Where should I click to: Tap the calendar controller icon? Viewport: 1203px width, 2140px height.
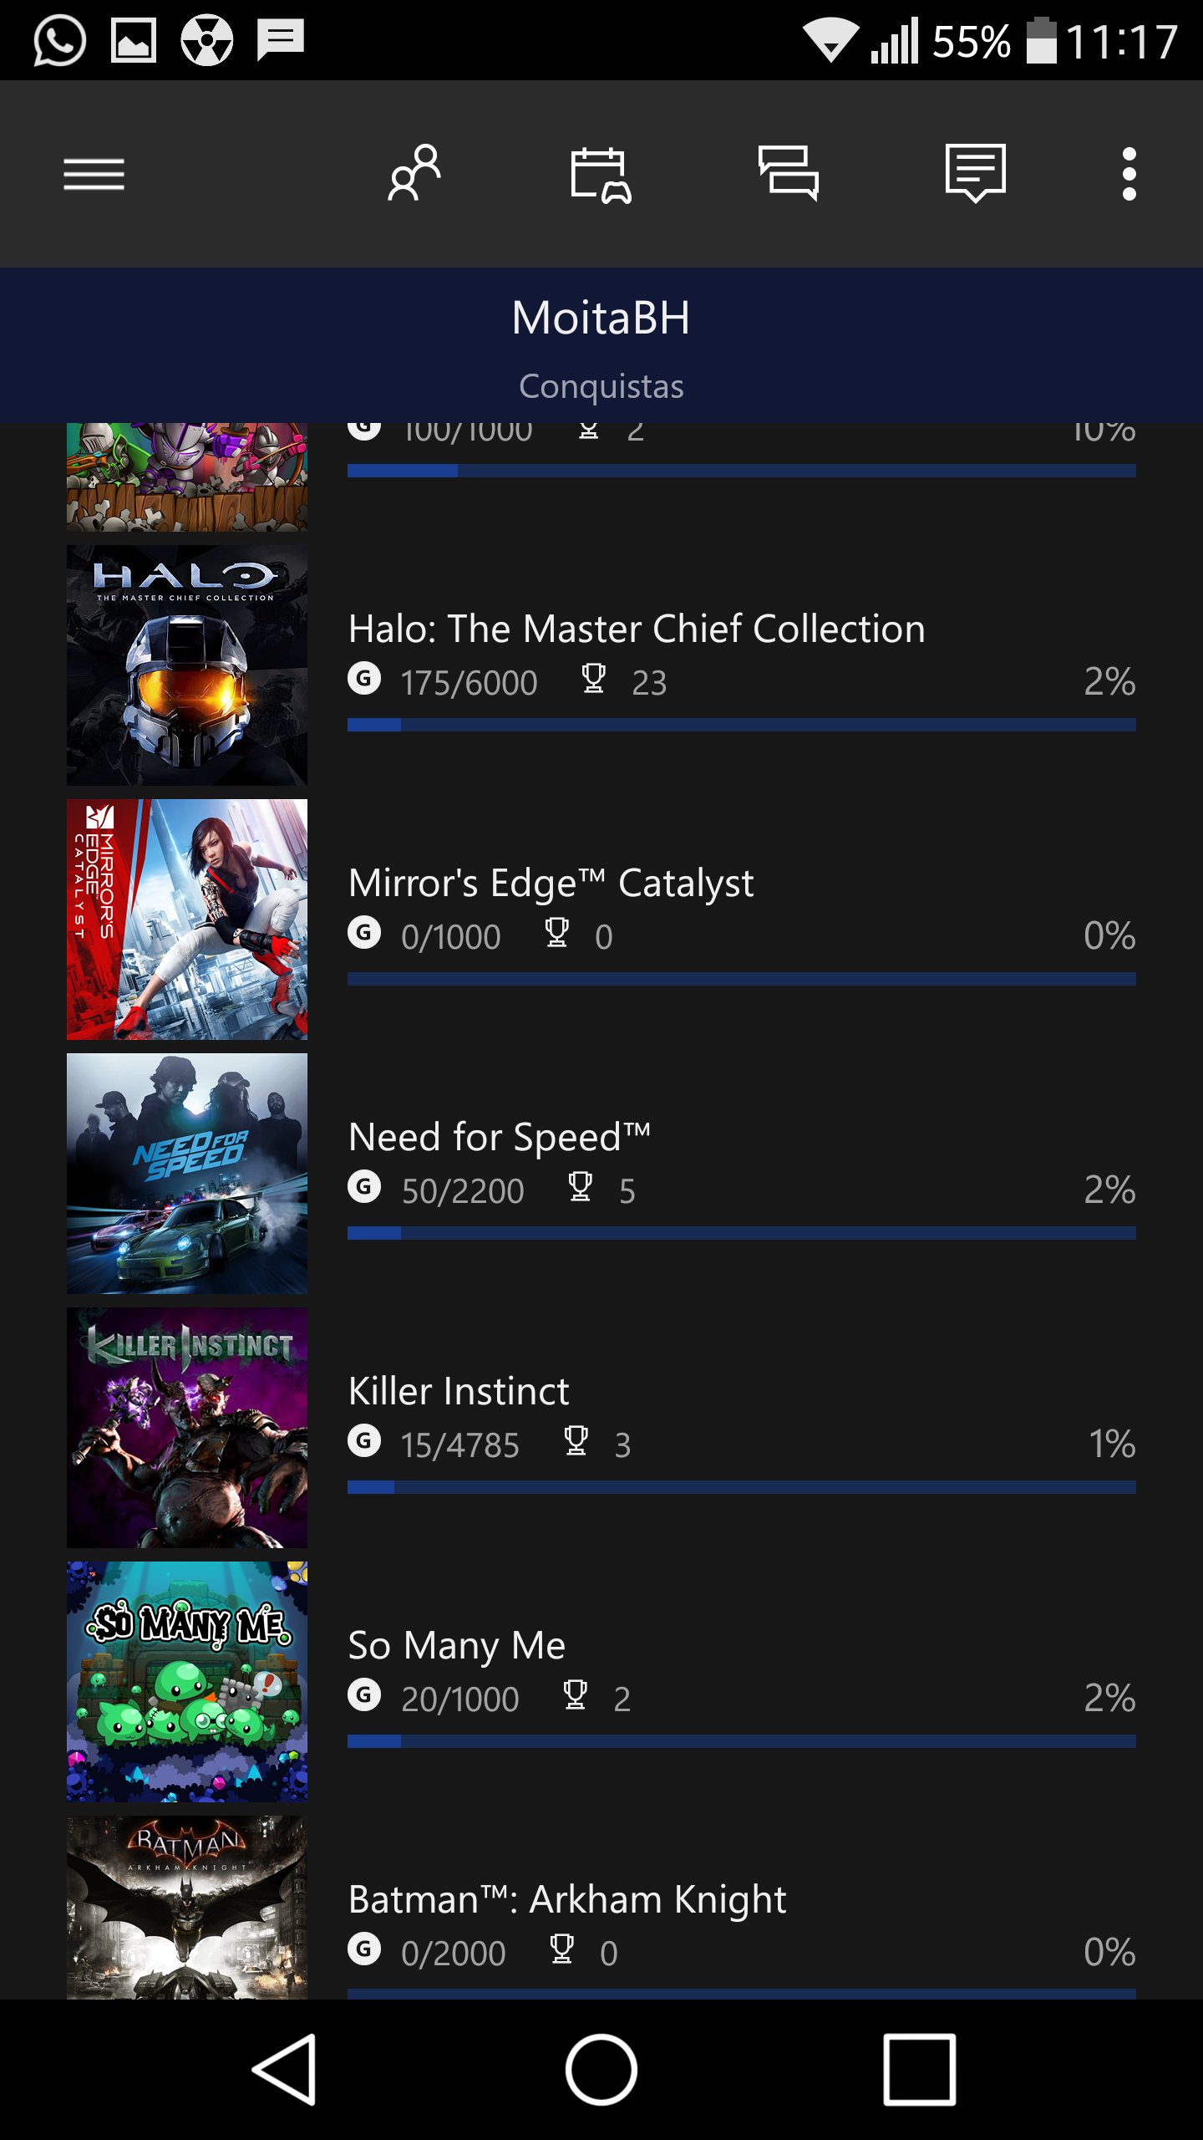(x=601, y=175)
